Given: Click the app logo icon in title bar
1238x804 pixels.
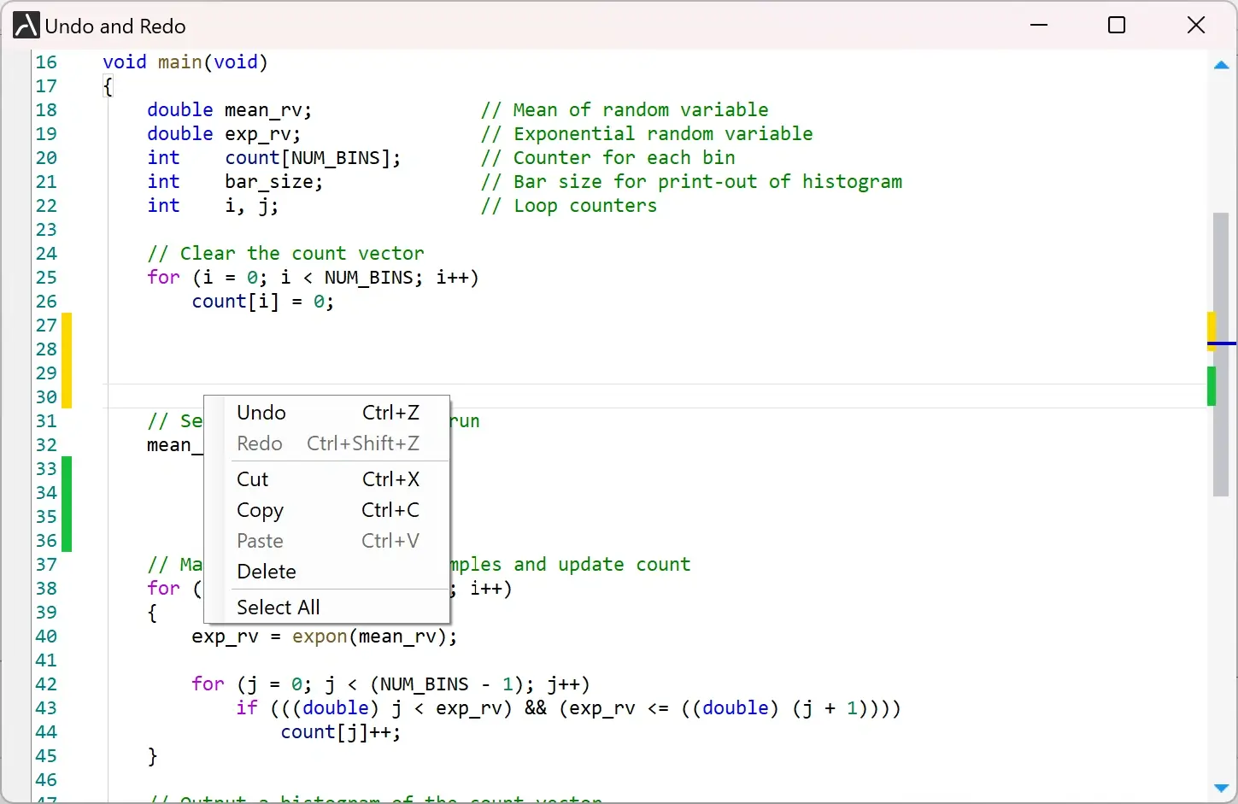Looking at the screenshot, I should click(x=26, y=26).
